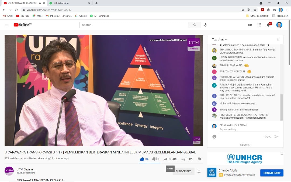Open ad info icon on UNHCR banner
This screenshot has height=182, width=291.
282,154
